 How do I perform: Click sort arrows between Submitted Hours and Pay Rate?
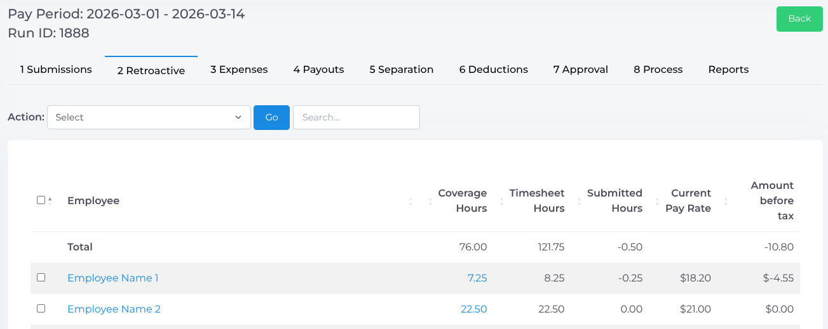[x=657, y=202]
